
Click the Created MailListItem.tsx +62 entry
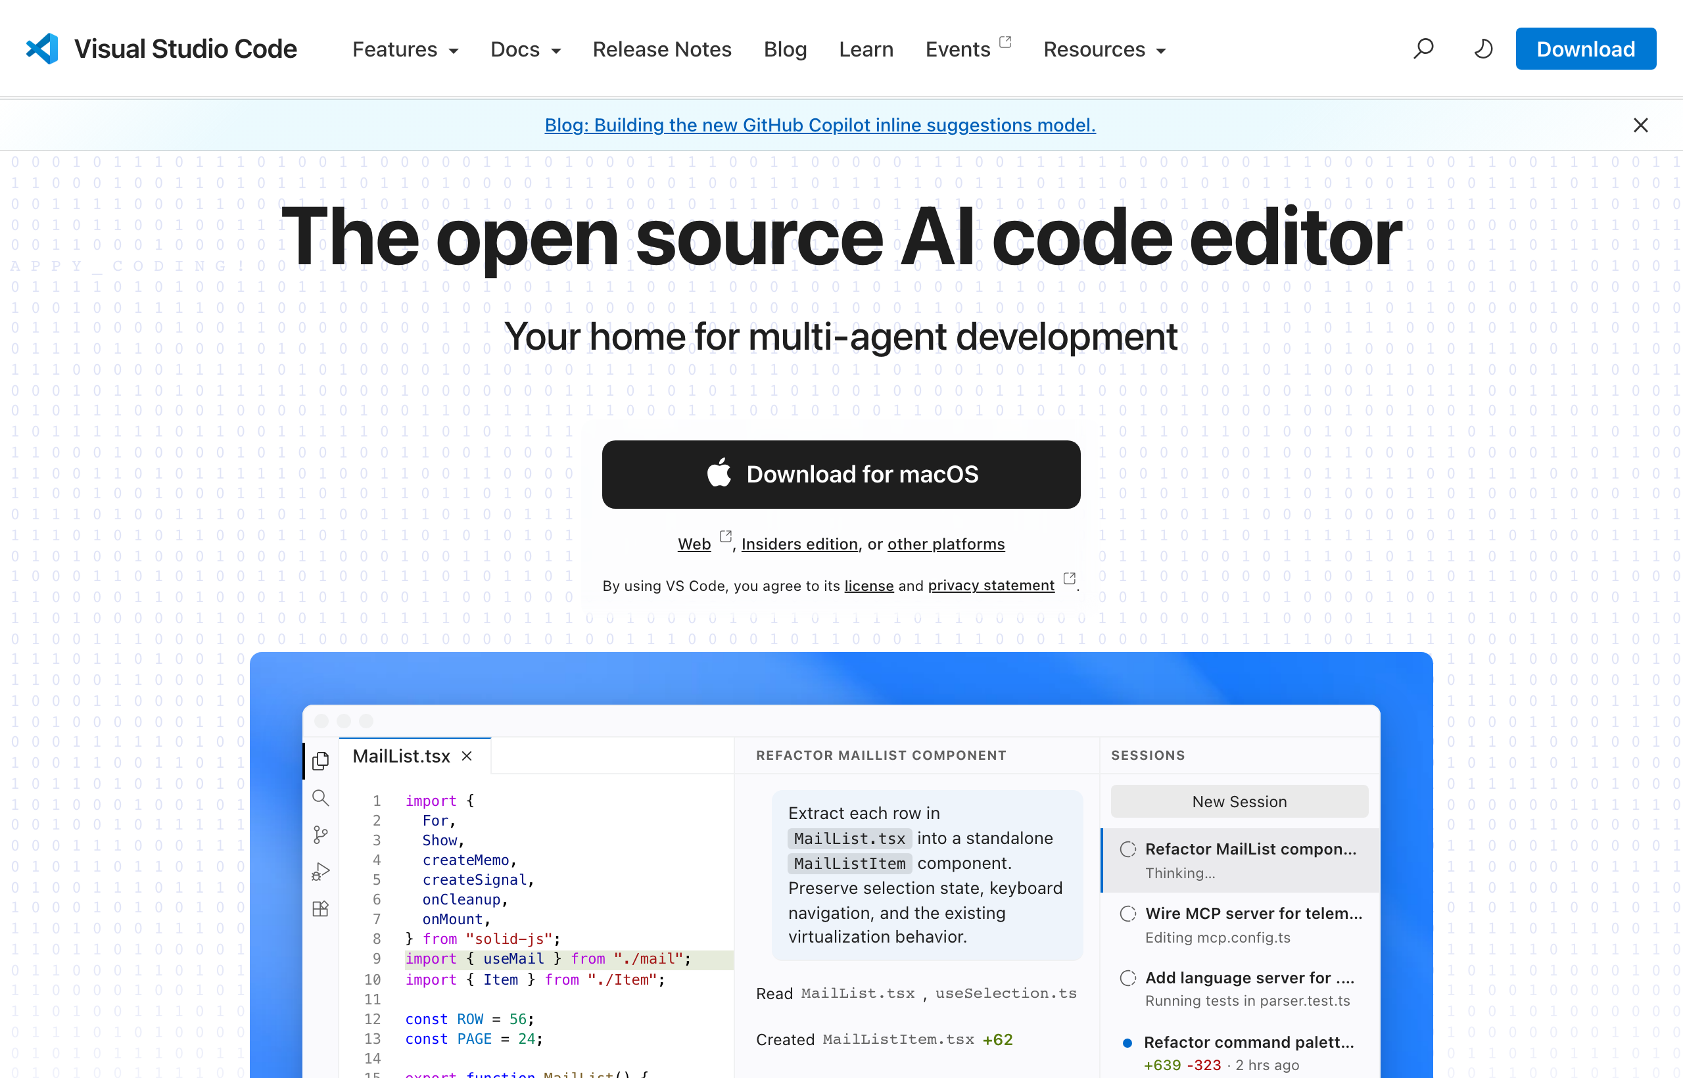pos(884,1039)
